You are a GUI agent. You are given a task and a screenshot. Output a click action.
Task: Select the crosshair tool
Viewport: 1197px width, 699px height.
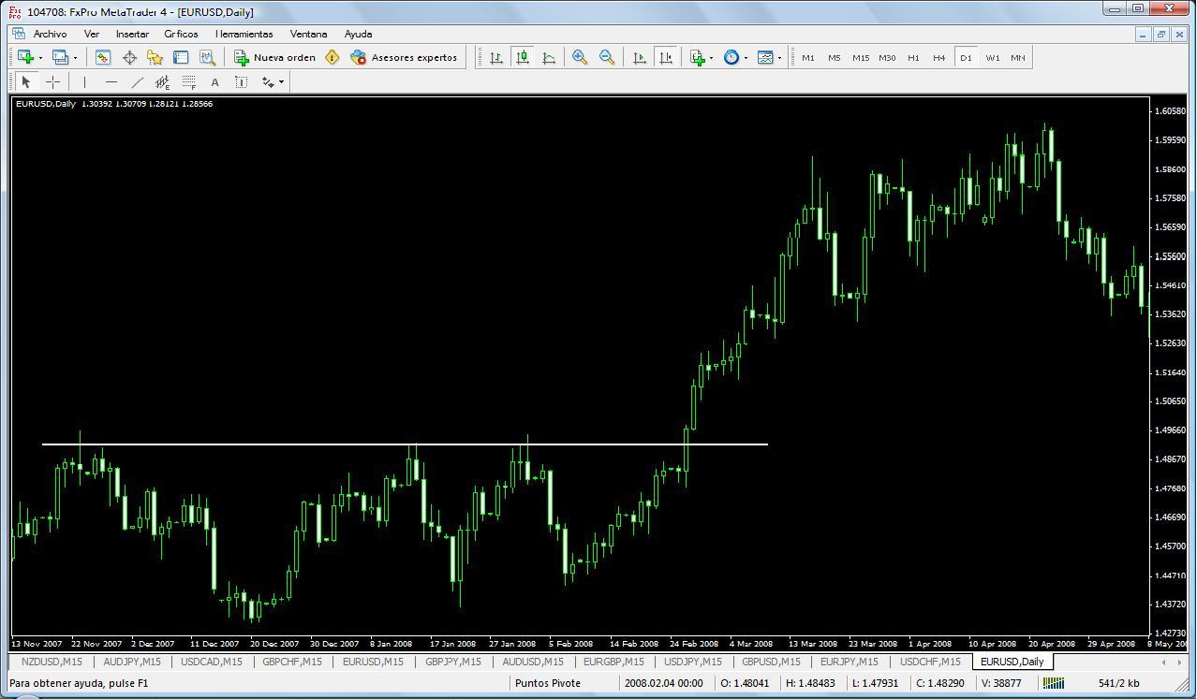53,81
